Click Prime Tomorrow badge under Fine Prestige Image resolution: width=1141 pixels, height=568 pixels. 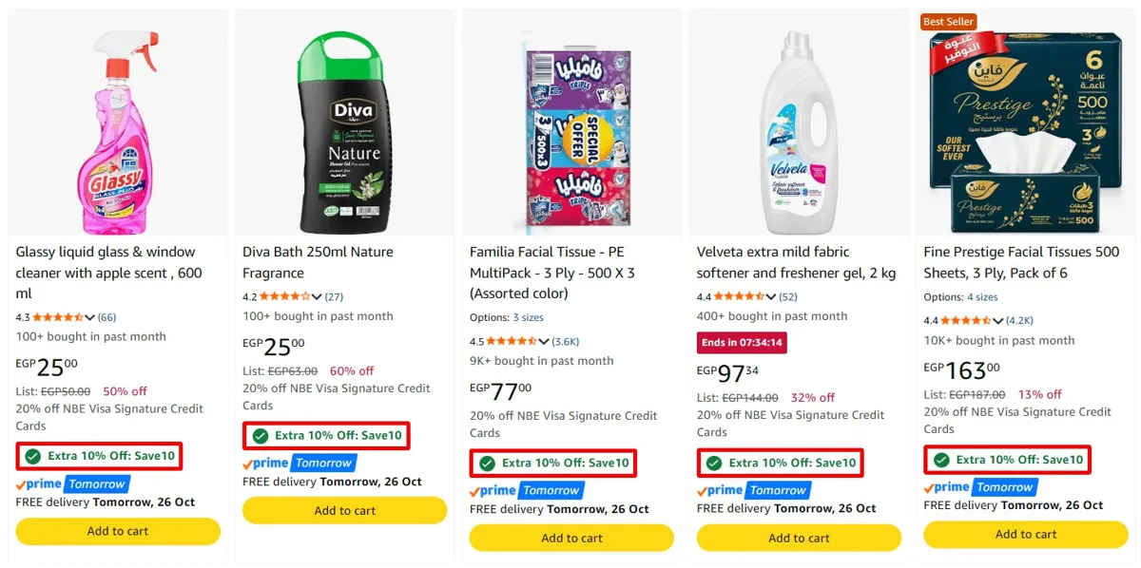[980, 487]
